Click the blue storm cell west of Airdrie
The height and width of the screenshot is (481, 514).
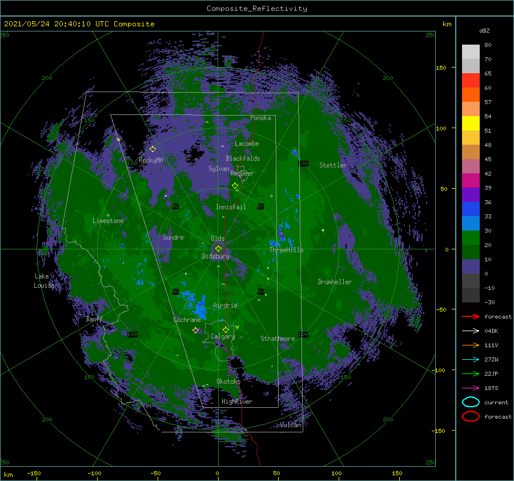pyautogui.click(x=196, y=305)
